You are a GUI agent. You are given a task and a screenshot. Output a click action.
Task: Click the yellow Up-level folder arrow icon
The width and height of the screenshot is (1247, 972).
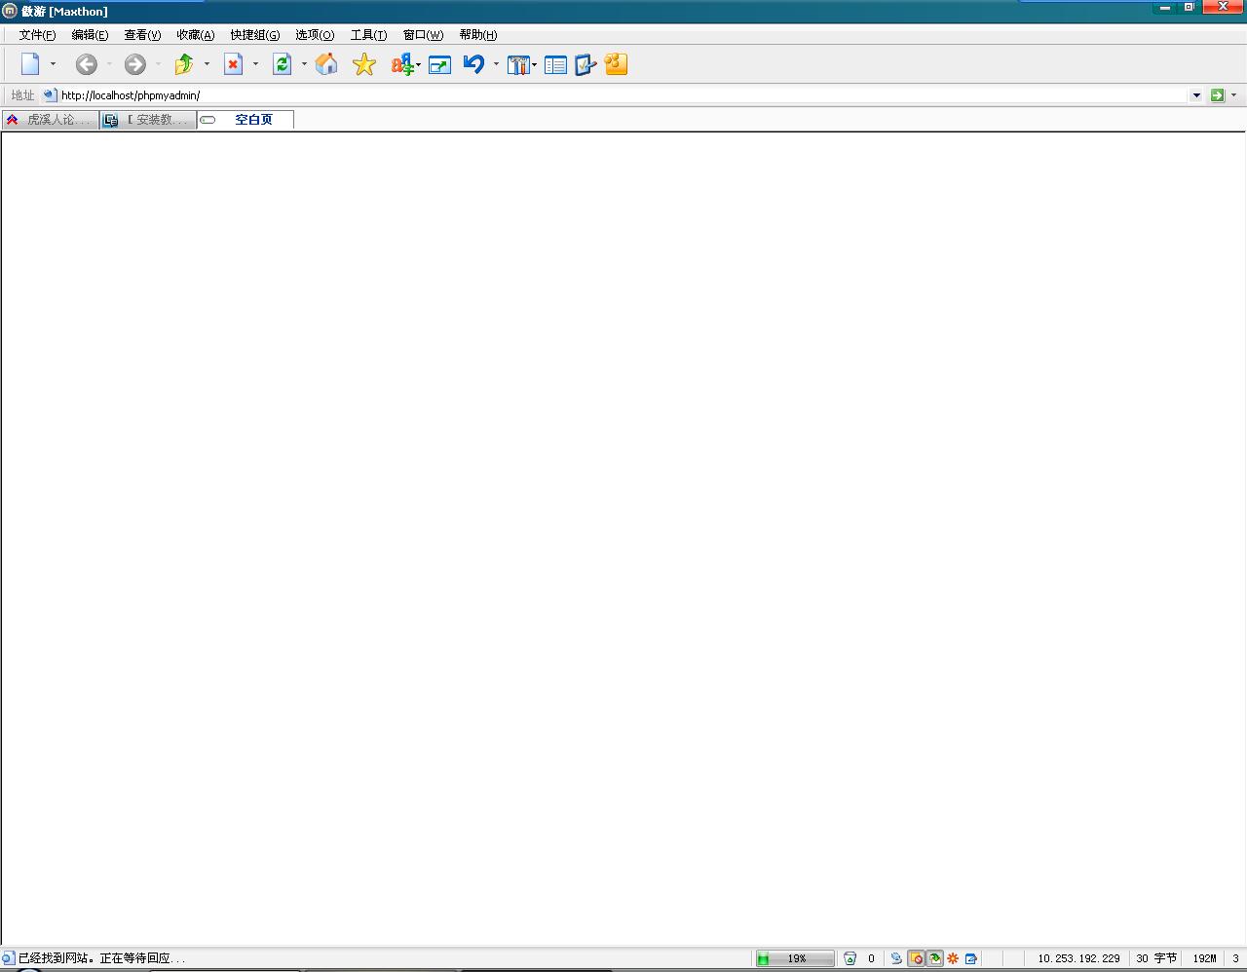point(184,64)
